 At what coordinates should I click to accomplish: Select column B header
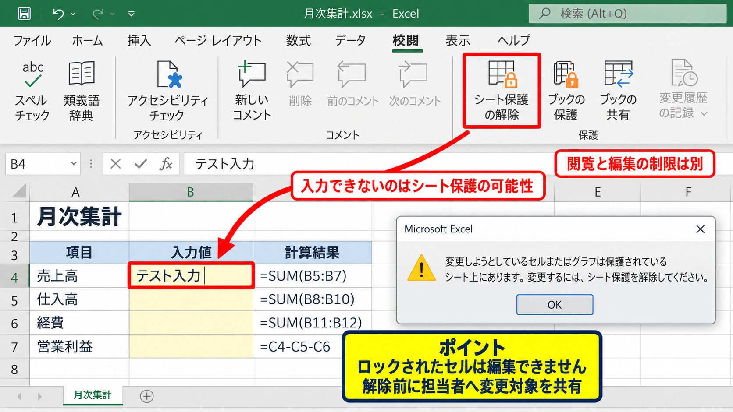point(191,192)
